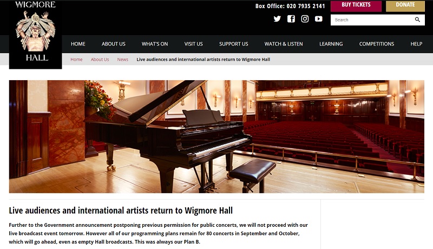Screen dimensions: 433x249
Task: Open the Learning menu
Action: tap(331, 44)
